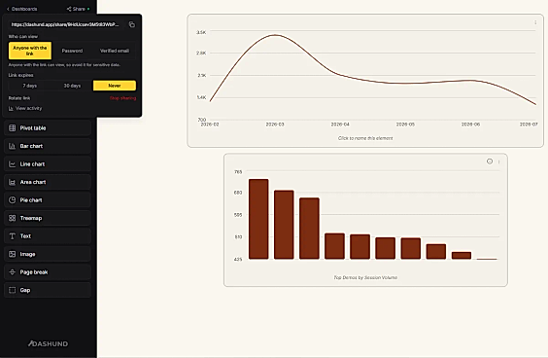548x358 pixels.
Task: Click the 765 y-axis label on bar chart
Action: pyautogui.click(x=238, y=172)
